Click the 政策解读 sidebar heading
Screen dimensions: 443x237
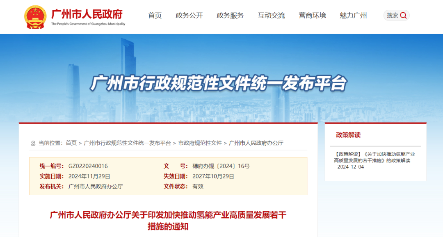point(348,135)
